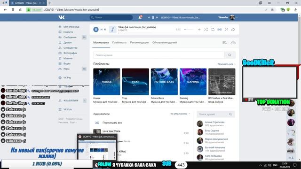Switch to Рекомендации tab
The width and height of the screenshot is (301, 169).
139,43
